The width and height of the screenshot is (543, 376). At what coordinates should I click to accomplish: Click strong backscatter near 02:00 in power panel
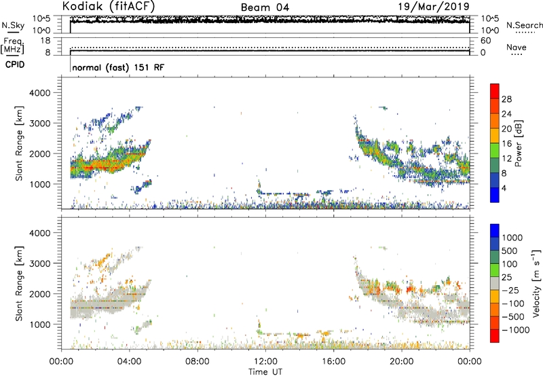(96, 165)
